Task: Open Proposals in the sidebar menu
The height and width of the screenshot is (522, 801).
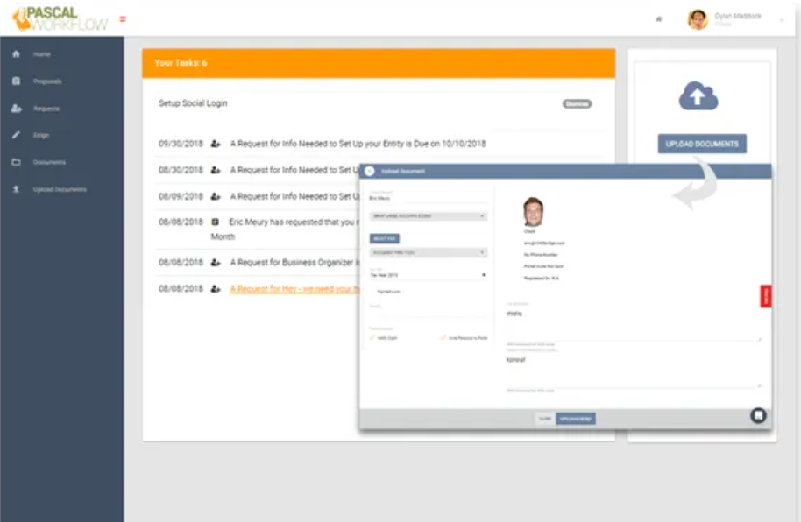Action: [47, 81]
